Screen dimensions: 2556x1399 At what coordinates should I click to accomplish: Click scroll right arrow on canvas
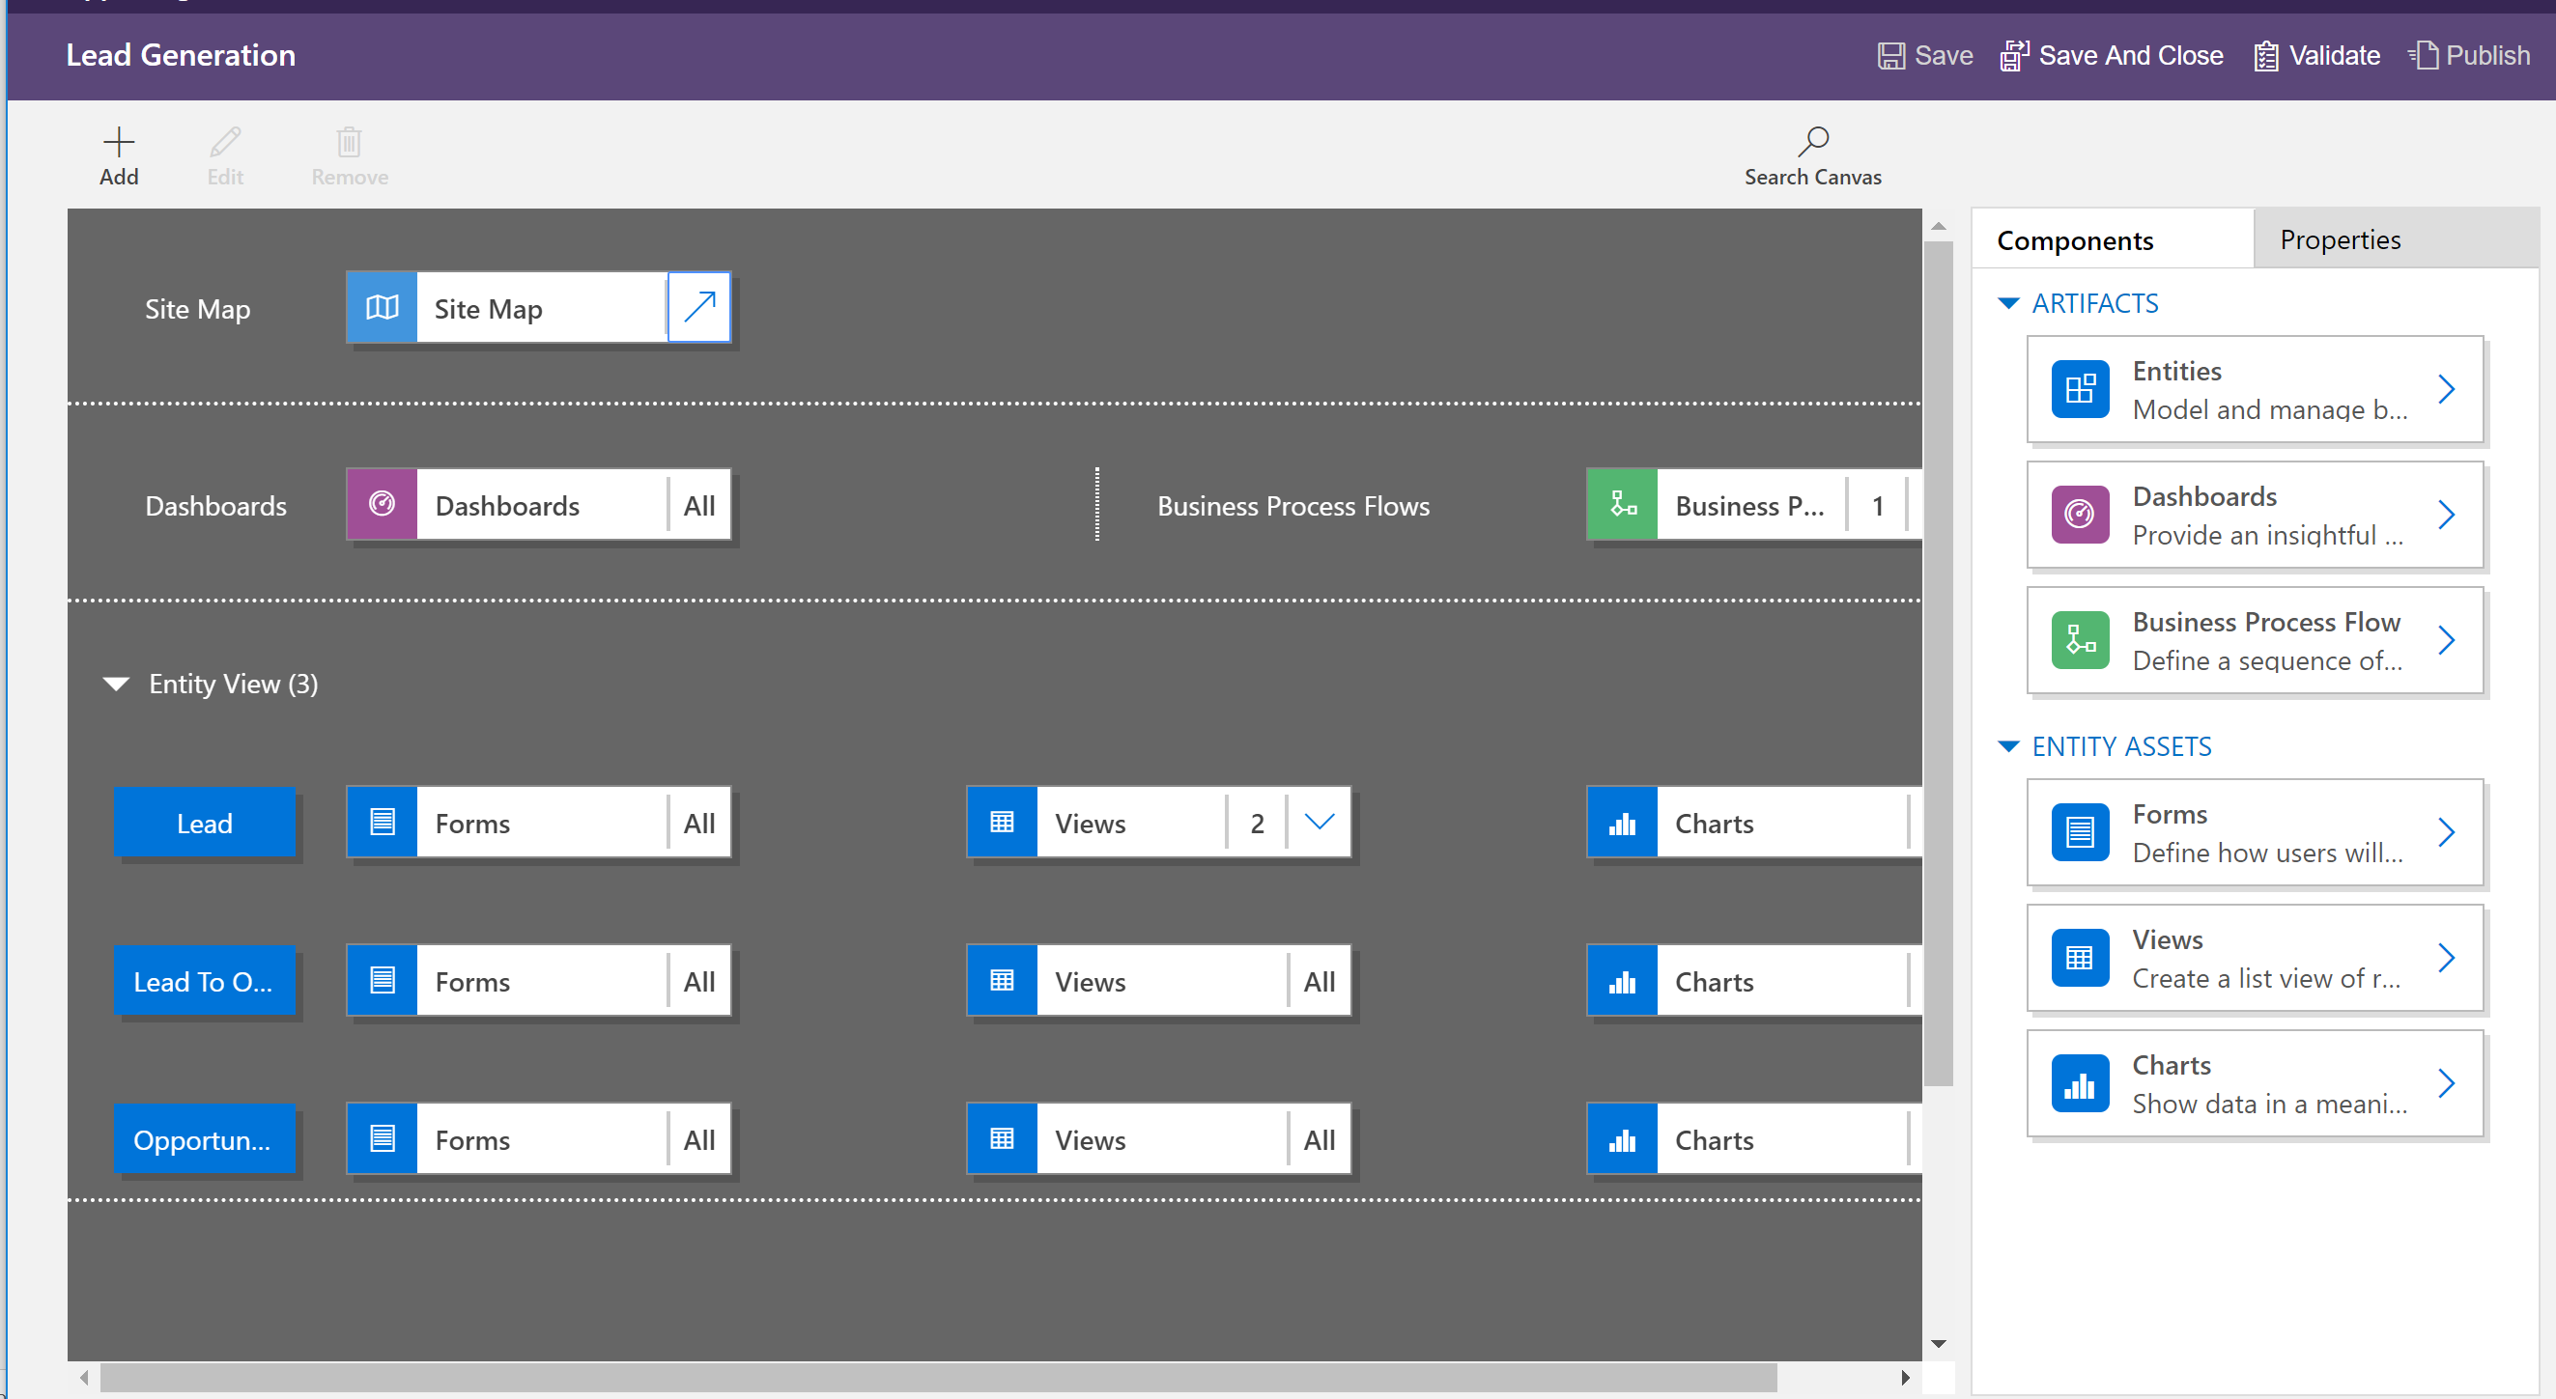point(1904,1377)
